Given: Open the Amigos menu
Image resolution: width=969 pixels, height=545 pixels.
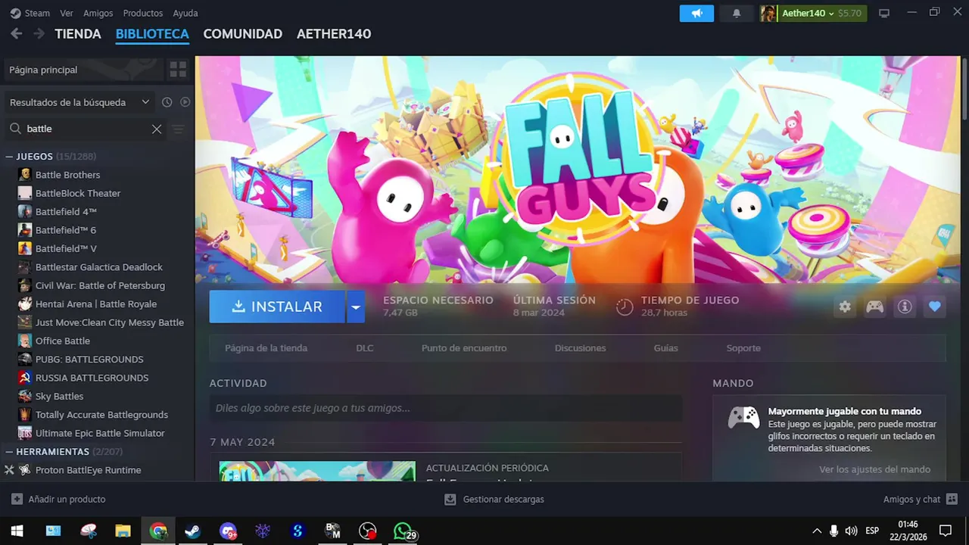Looking at the screenshot, I should [98, 13].
